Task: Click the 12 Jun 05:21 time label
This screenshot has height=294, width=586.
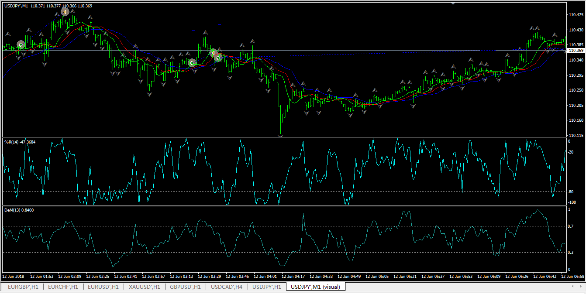Action: point(405,277)
